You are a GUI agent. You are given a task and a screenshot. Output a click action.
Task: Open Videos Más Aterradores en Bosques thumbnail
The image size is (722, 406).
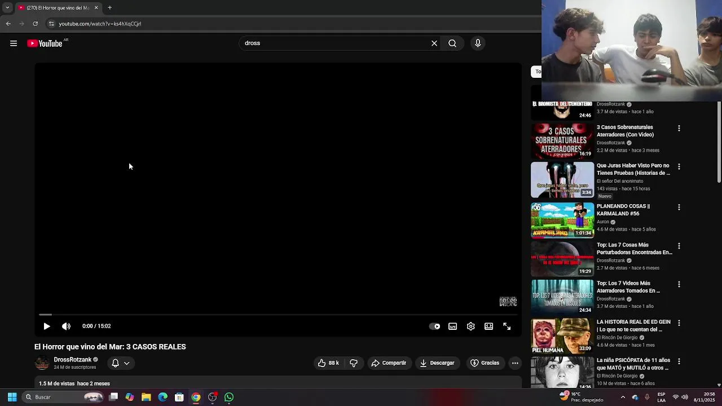click(562, 297)
